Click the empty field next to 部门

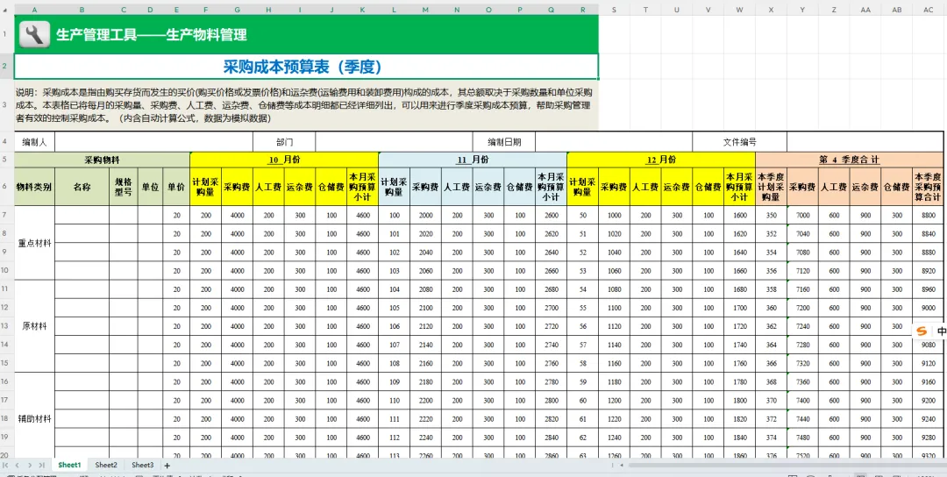coord(395,142)
